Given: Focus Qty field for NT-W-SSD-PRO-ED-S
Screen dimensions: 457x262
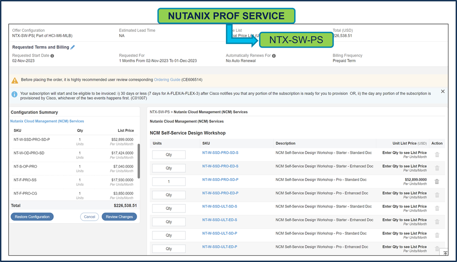Looking at the screenshot, I should [169, 168].
